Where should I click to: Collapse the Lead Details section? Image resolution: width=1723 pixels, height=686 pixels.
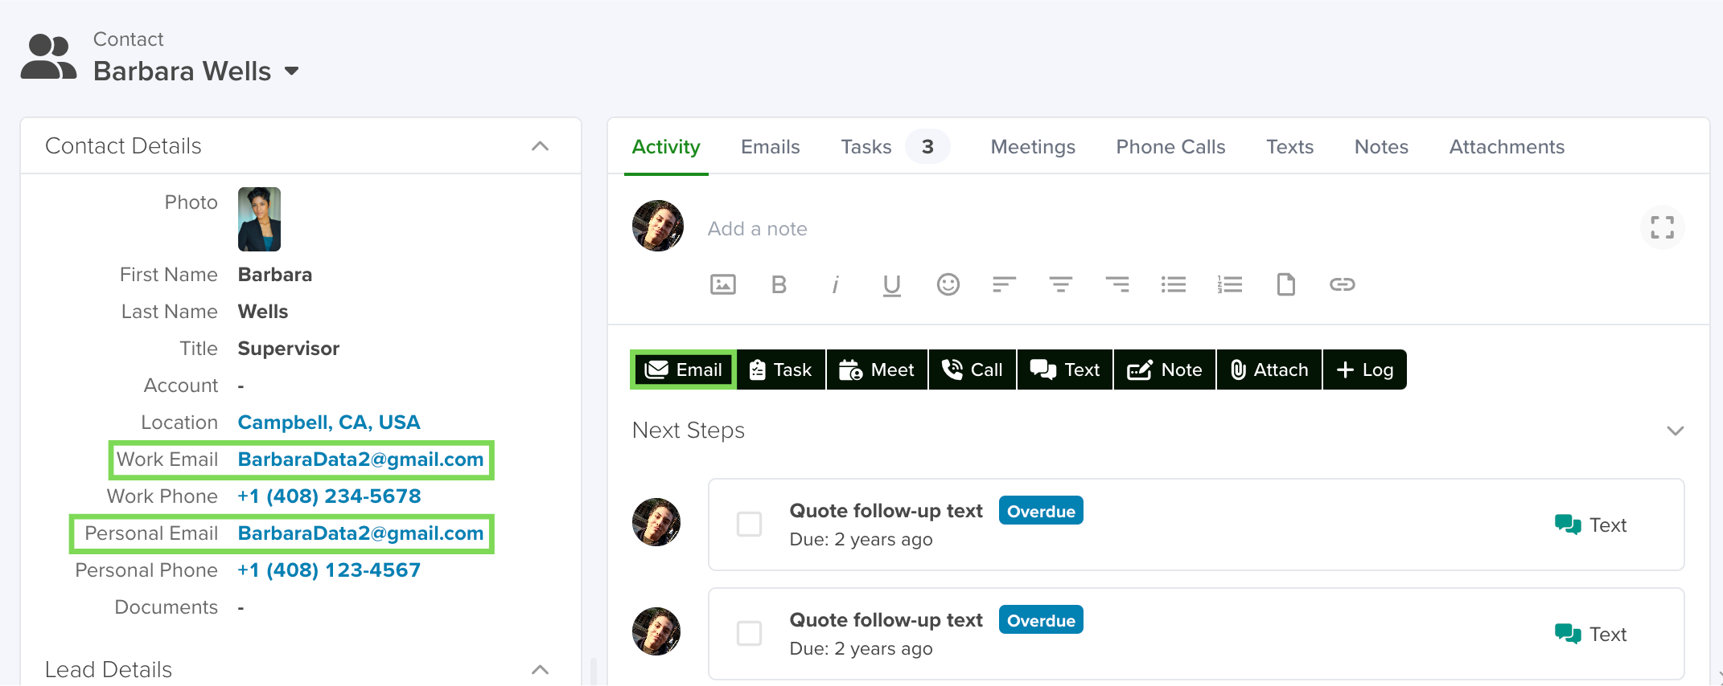pyautogui.click(x=541, y=670)
